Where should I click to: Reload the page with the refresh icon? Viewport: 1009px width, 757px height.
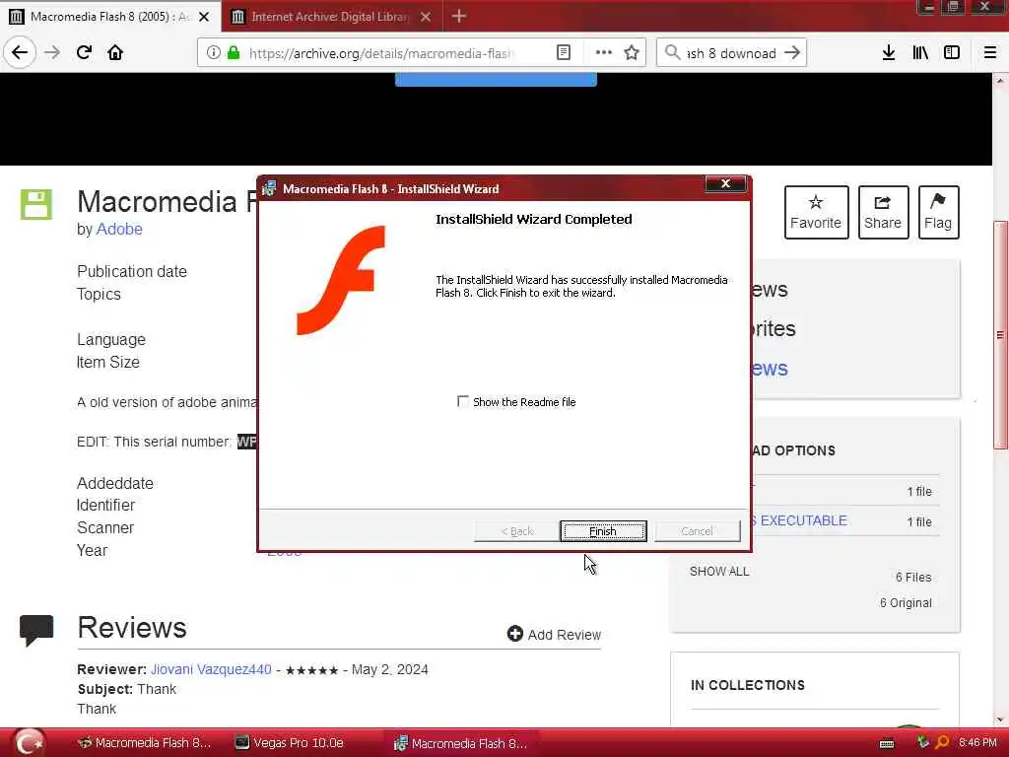tap(85, 52)
